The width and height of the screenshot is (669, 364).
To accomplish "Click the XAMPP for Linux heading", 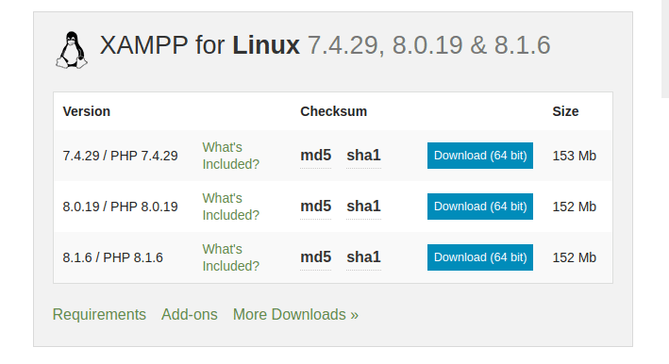I will 326,45.
